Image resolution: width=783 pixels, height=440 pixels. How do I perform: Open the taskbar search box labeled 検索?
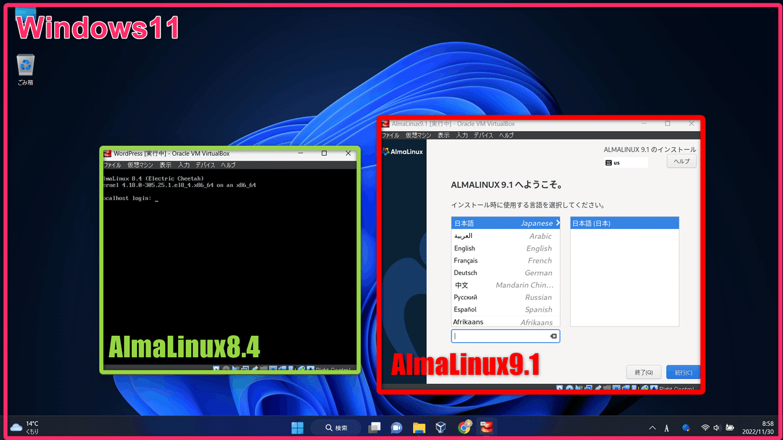[x=335, y=428]
